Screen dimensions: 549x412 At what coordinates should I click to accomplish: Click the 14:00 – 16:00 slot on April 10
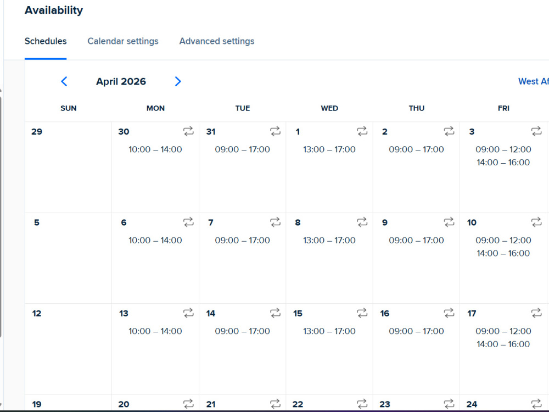pos(503,253)
